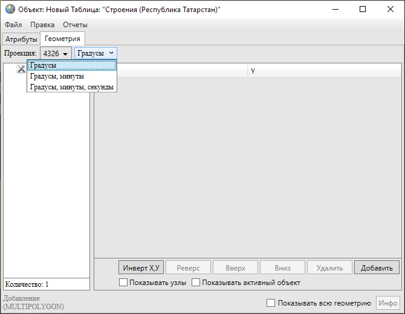Close the object window
The height and width of the screenshot is (314, 405).
click(x=390, y=10)
